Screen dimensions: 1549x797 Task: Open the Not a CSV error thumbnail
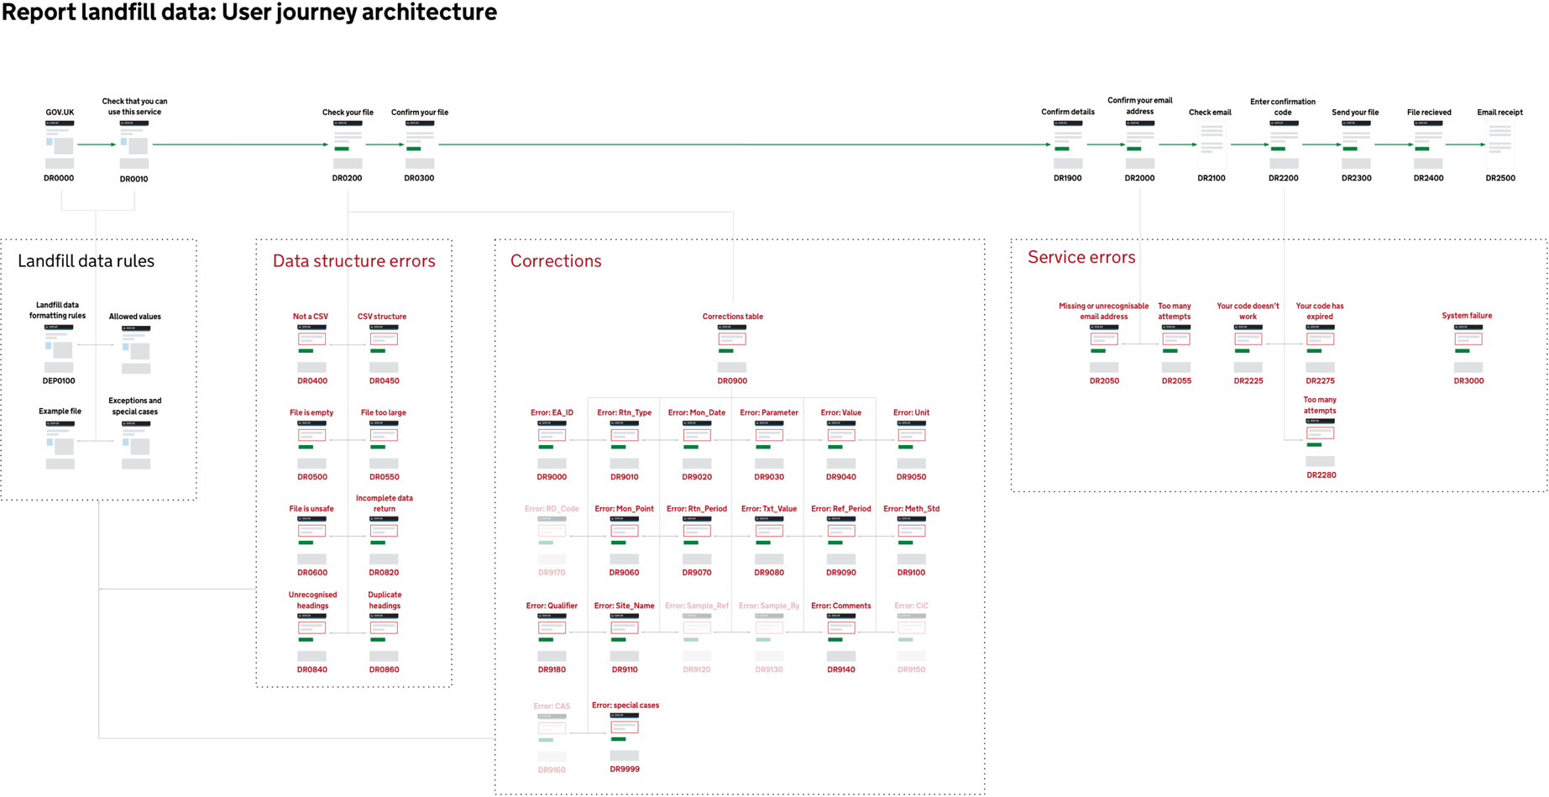311,349
